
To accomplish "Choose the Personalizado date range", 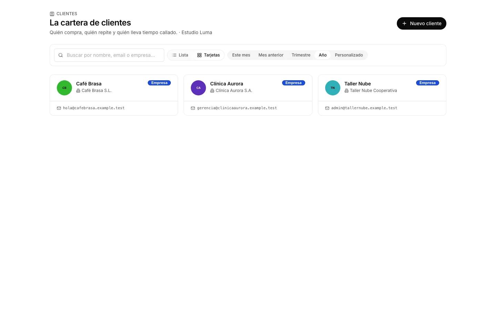I will point(349,55).
